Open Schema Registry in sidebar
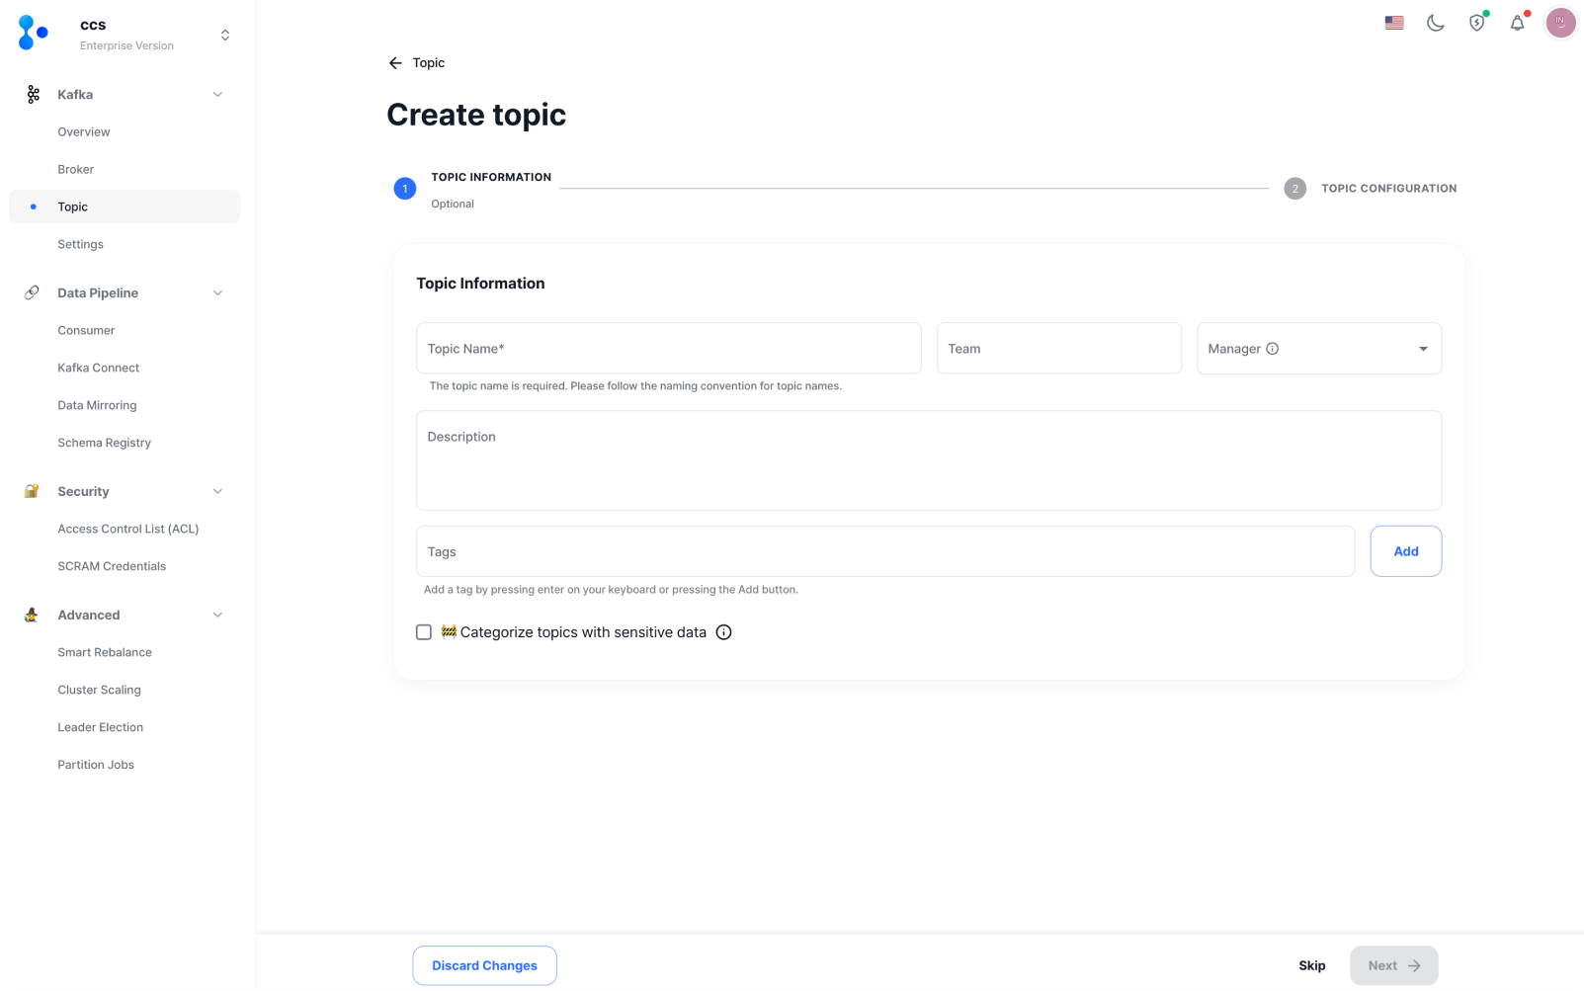 104,443
